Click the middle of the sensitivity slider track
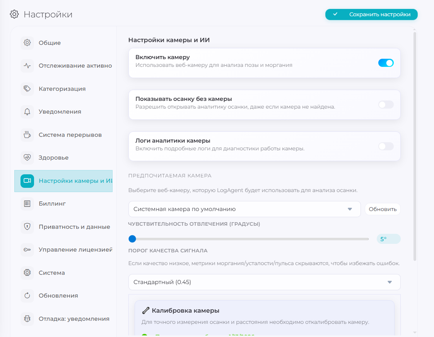 point(249,239)
